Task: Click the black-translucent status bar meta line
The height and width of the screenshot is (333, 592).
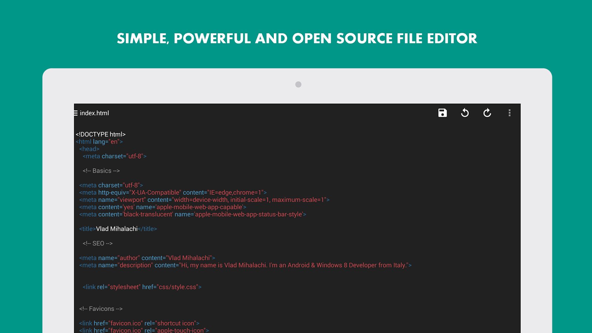Action: coord(192,214)
